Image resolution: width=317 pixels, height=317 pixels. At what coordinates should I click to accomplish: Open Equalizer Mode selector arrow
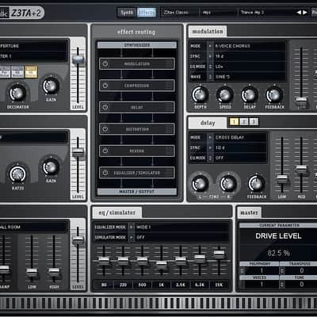click(131, 227)
